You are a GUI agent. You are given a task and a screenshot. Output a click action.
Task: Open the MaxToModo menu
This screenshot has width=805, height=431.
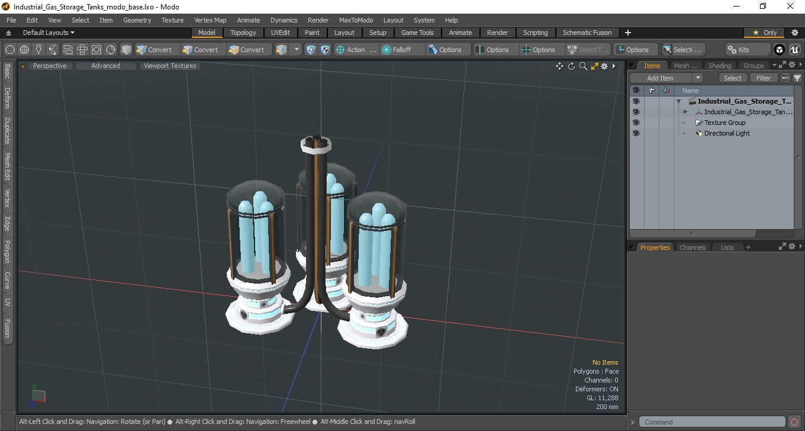click(356, 20)
